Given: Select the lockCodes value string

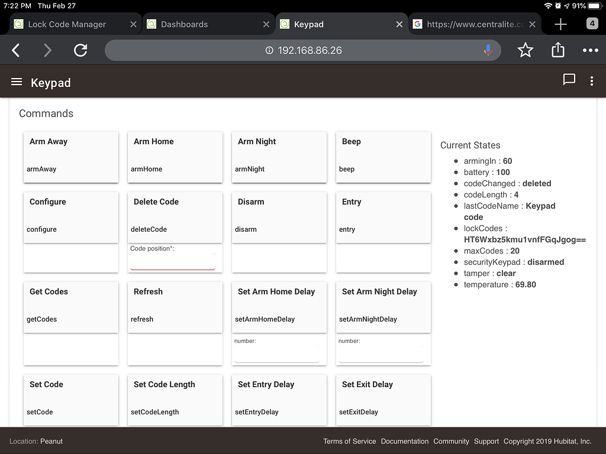Looking at the screenshot, I should coord(524,240).
